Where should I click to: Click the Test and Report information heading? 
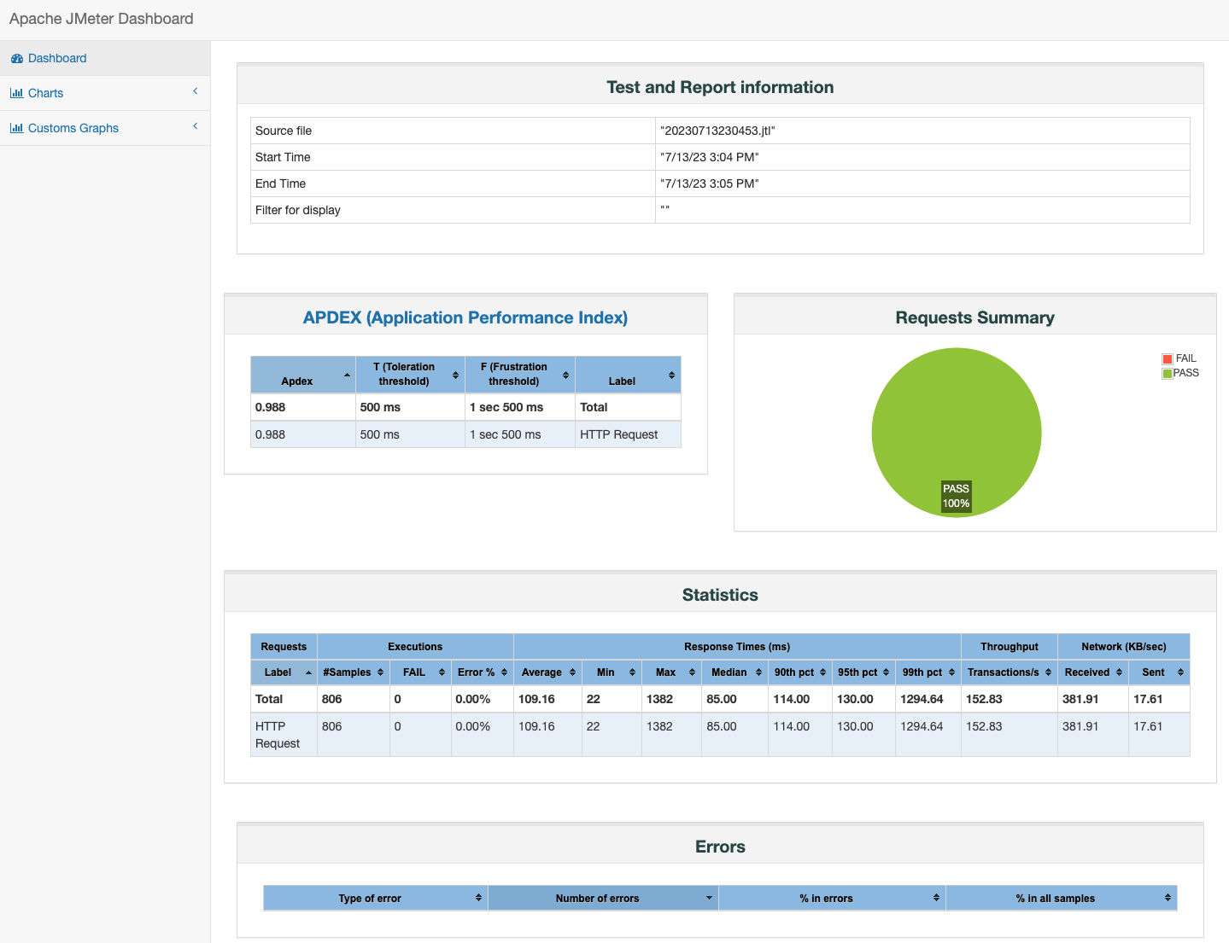tap(720, 87)
